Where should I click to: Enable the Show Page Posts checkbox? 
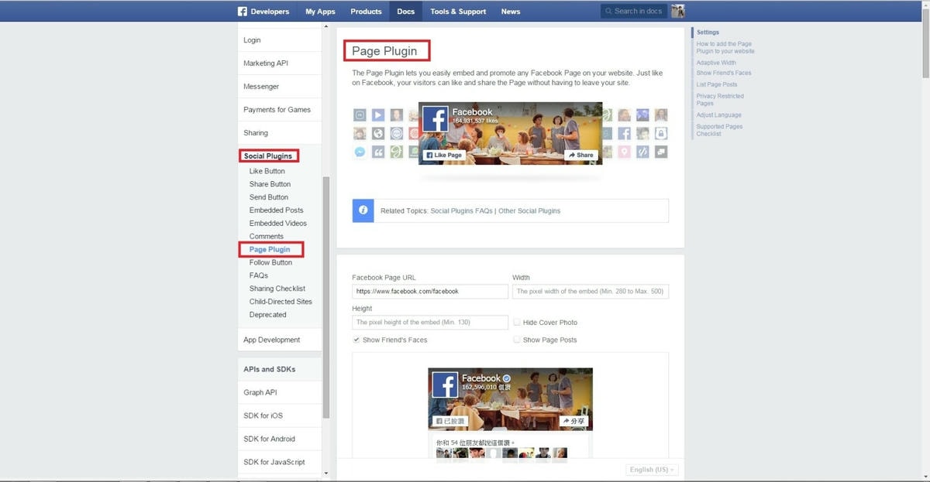[517, 340]
